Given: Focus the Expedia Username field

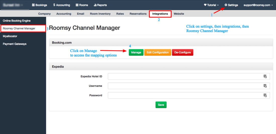Looking at the screenshot, I should click(x=189, y=86).
